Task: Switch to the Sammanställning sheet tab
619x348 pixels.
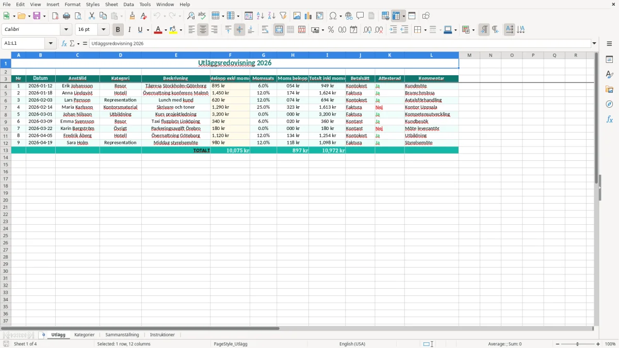Action: (122, 335)
